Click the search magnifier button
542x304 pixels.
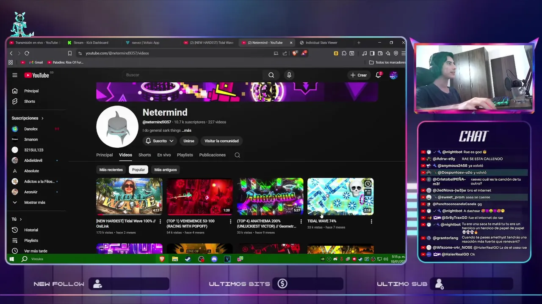[271, 75]
